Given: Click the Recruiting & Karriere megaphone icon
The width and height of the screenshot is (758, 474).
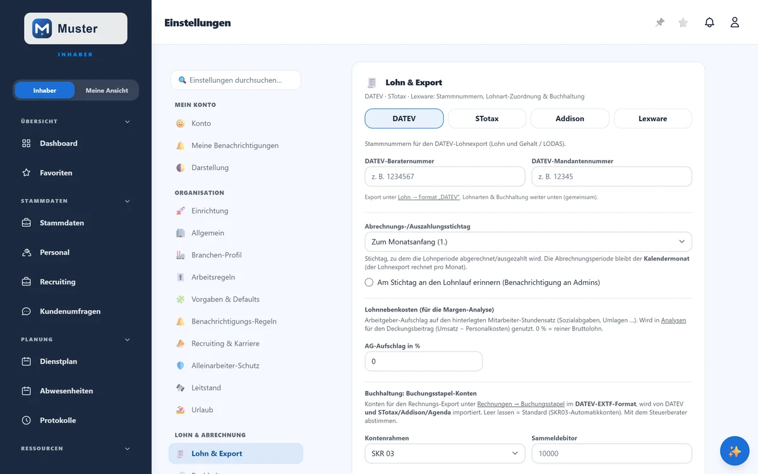Looking at the screenshot, I should point(181,343).
